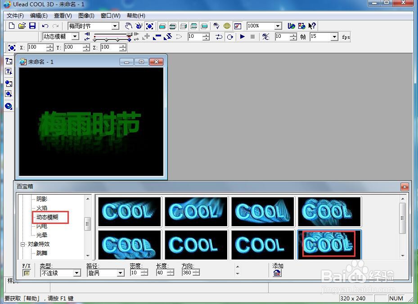Play the animation
Image resolution: width=418 pixels, height=304 pixels.
[243, 36]
